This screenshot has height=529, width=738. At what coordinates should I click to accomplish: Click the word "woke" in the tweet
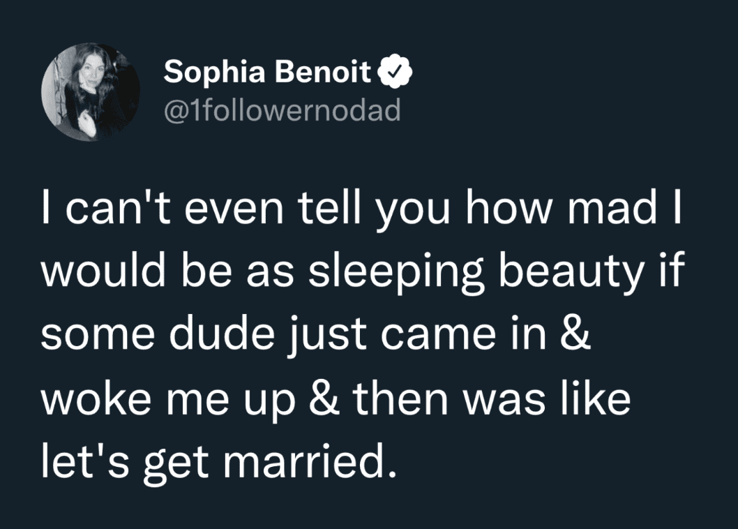pyautogui.click(x=92, y=398)
